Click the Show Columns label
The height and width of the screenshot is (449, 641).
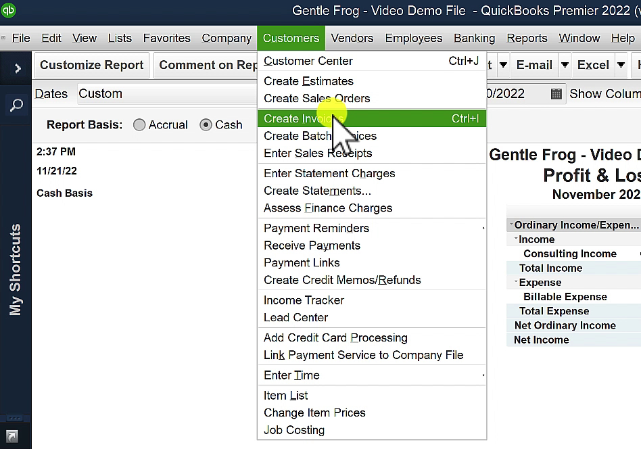605,93
